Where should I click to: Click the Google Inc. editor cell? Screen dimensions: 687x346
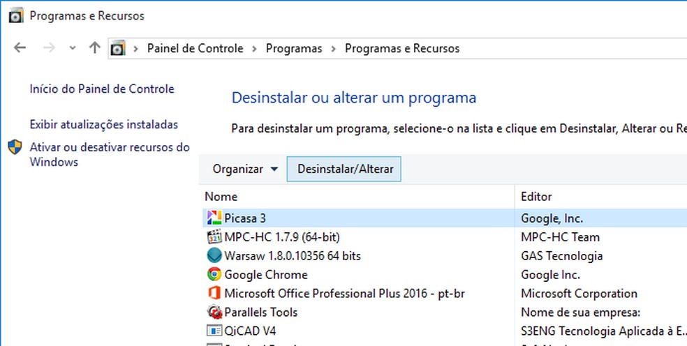tap(551, 275)
